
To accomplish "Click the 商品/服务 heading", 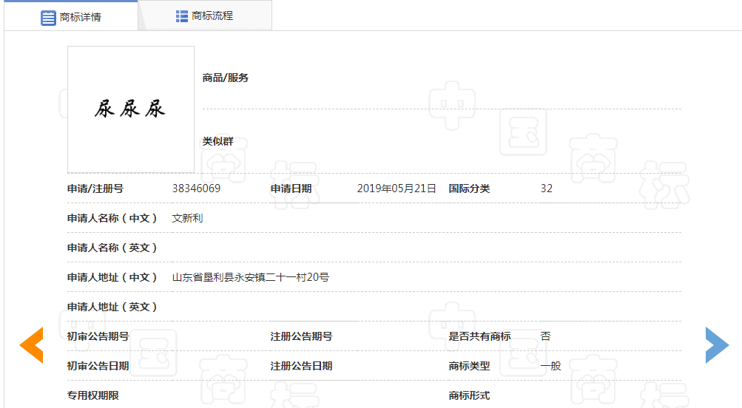I will [x=226, y=78].
